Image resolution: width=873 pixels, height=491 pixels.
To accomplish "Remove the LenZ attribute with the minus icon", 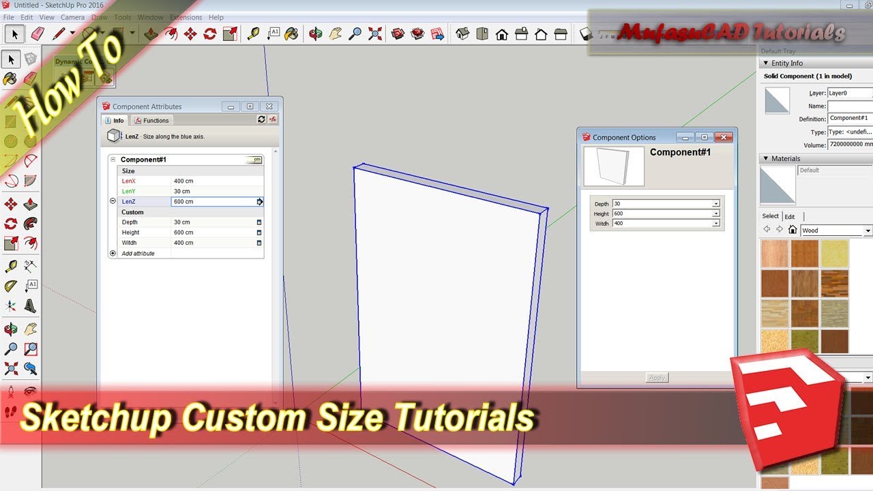I will coord(113,201).
